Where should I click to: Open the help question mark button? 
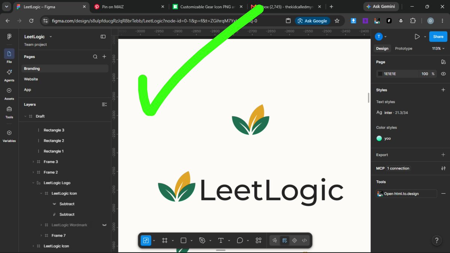tap(436, 240)
